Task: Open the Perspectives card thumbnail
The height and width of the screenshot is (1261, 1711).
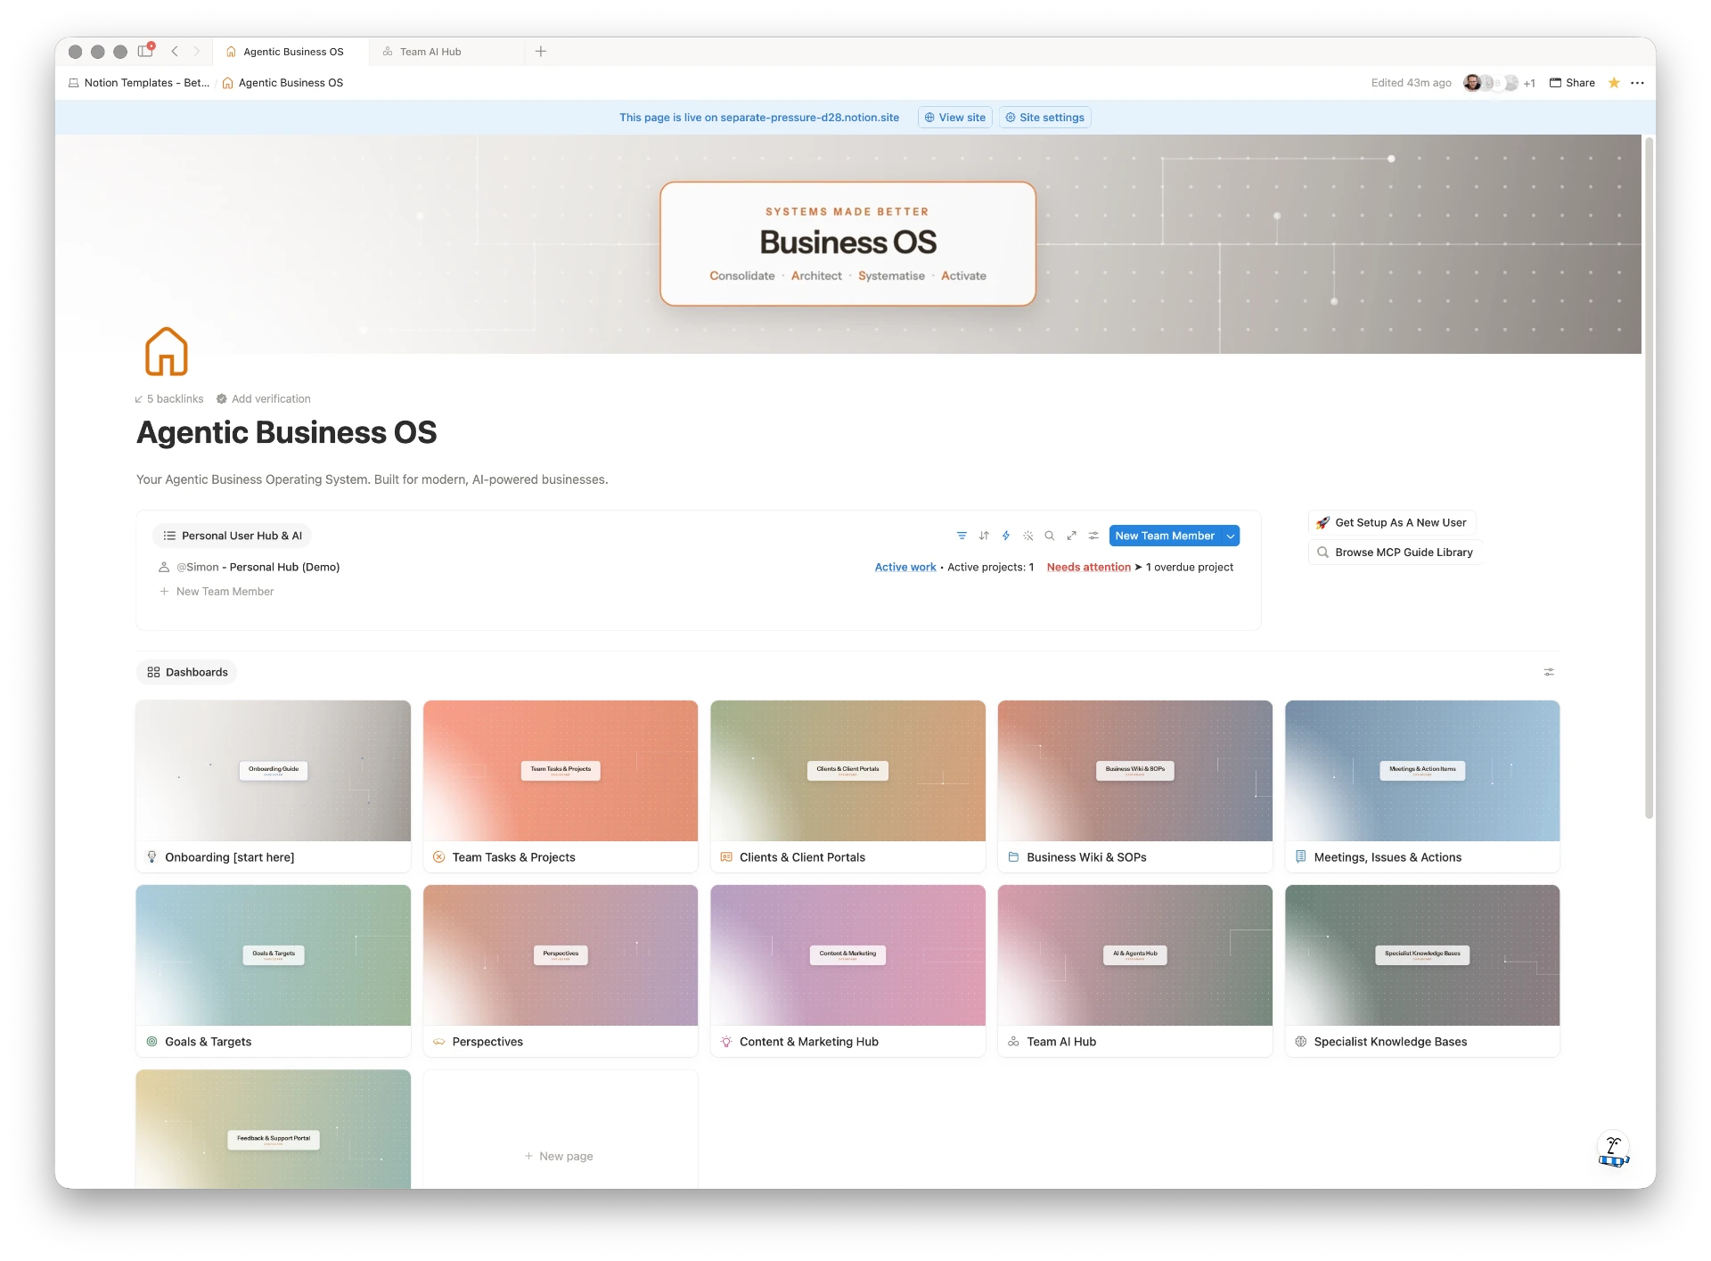Action: click(x=561, y=955)
